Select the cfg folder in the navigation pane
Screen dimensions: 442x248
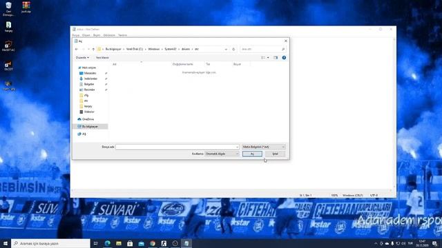point(86,95)
